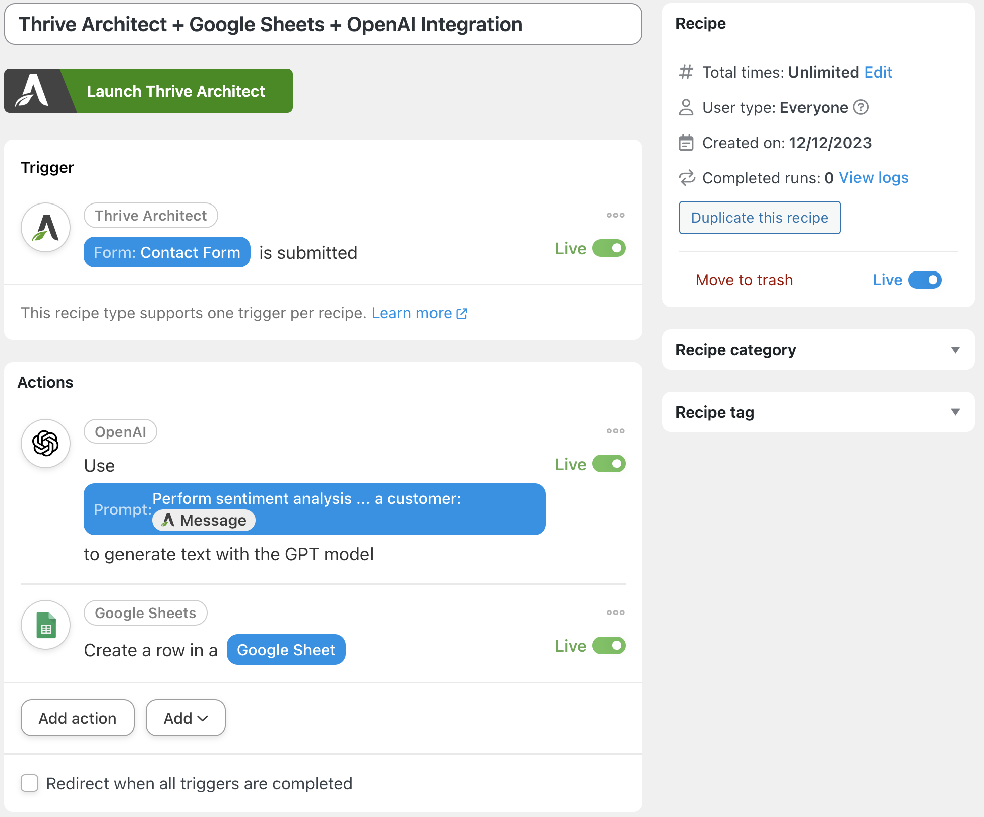Click Edit next to Total times
The image size is (984, 817).
pyautogui.click(x=878, y=72)
